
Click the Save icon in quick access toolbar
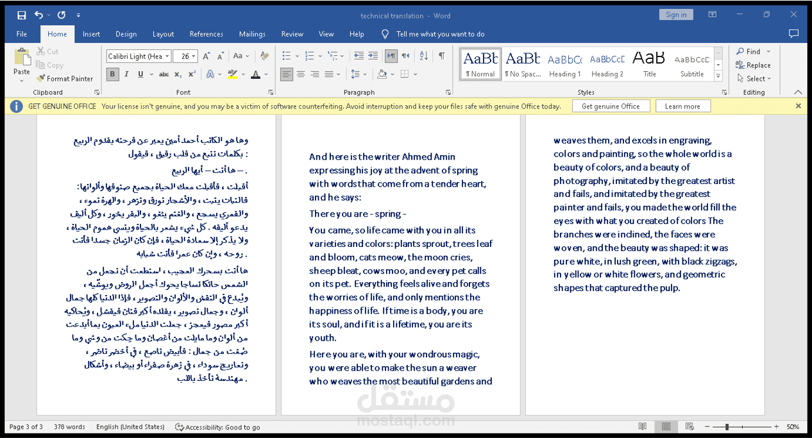point(22,15)
